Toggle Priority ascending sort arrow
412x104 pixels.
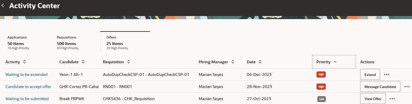[x=335, y=62]
